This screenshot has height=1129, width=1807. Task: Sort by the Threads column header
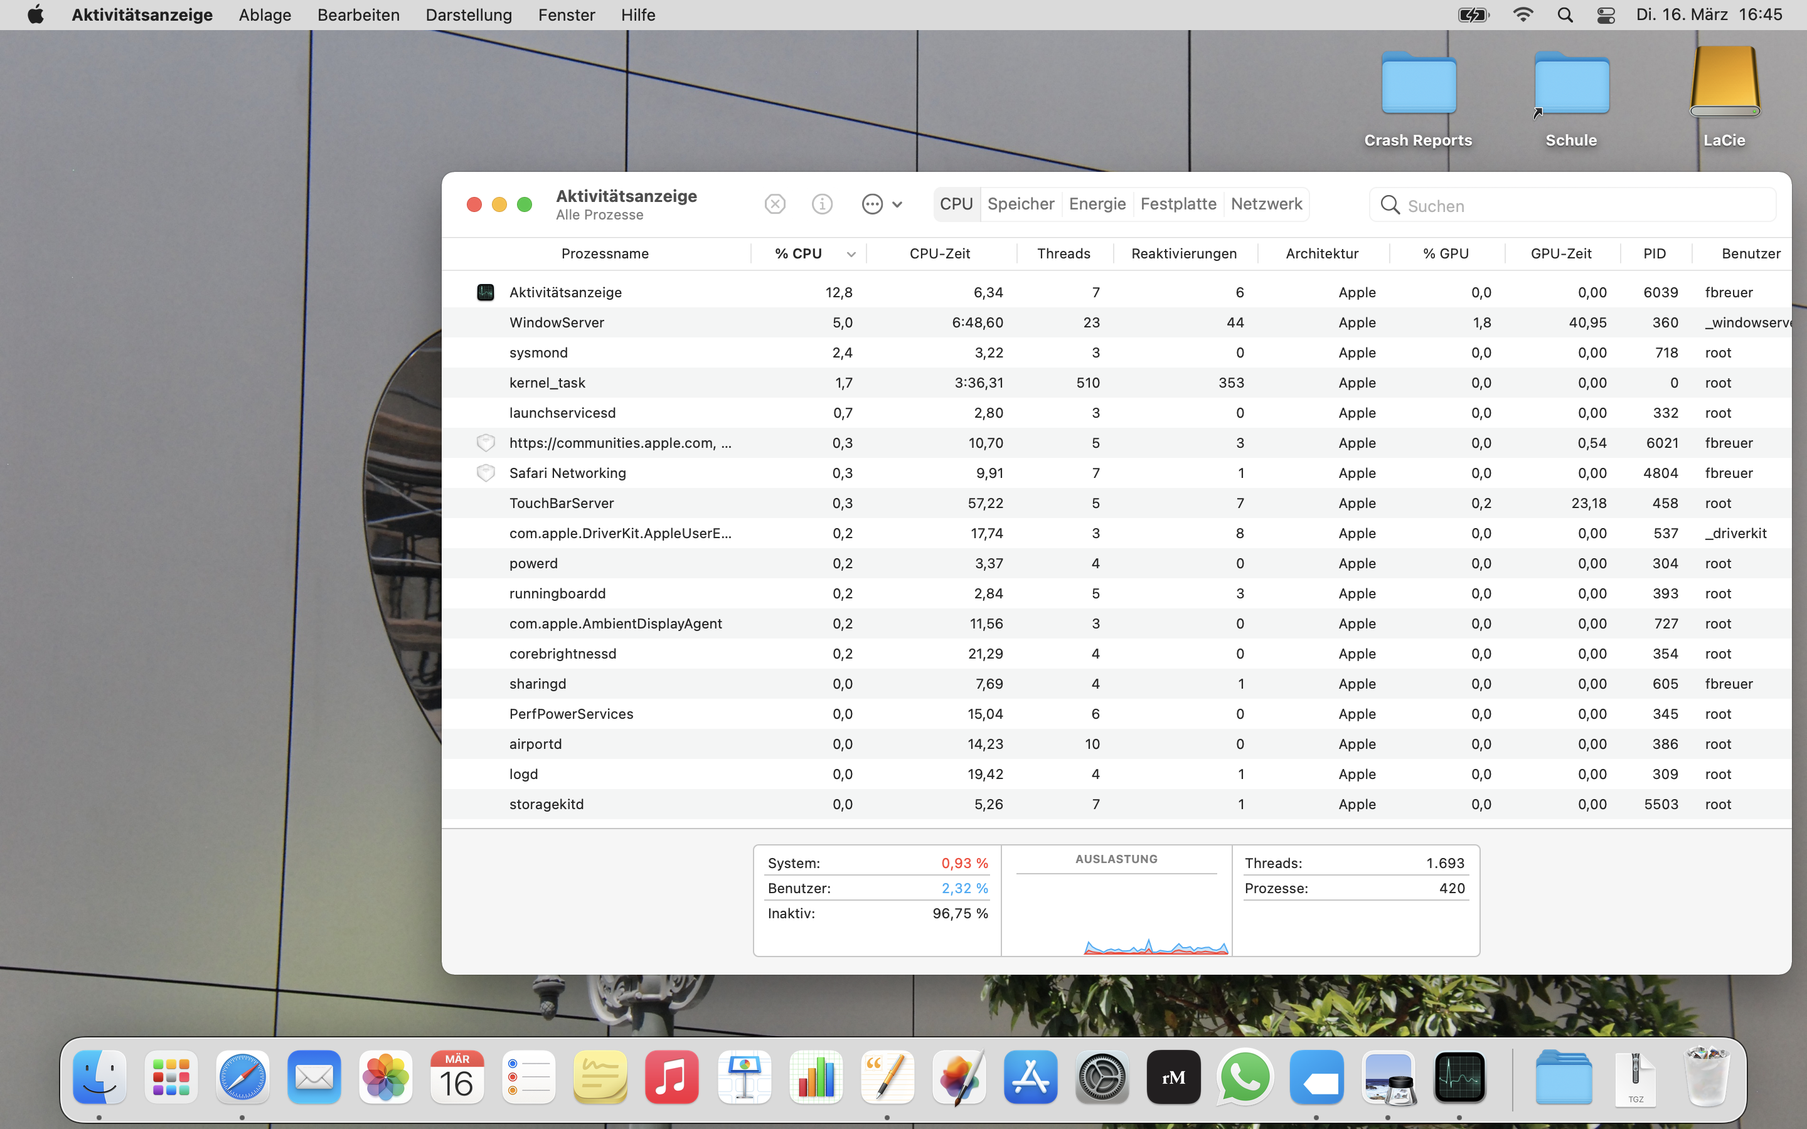(x=1063, y=254)
